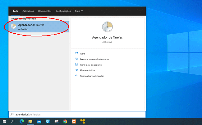The image size is (202, 125).
Task: Select Abrir local do arquivo
Action: pyautogui.click(x=91, y=65)
